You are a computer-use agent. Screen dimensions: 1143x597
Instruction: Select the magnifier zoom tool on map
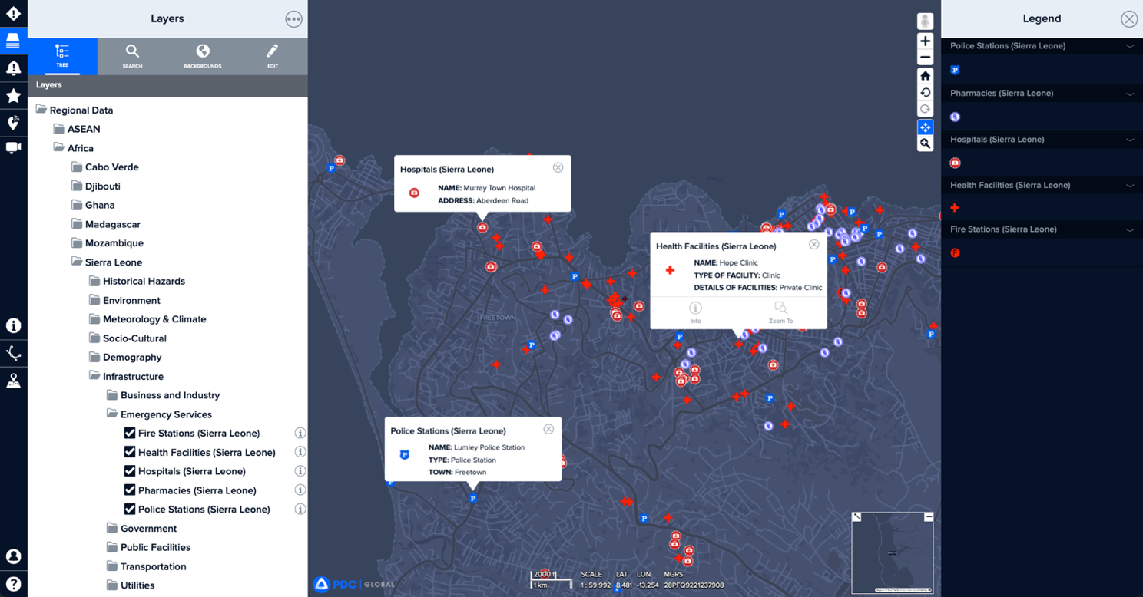[x=925, y=143]
